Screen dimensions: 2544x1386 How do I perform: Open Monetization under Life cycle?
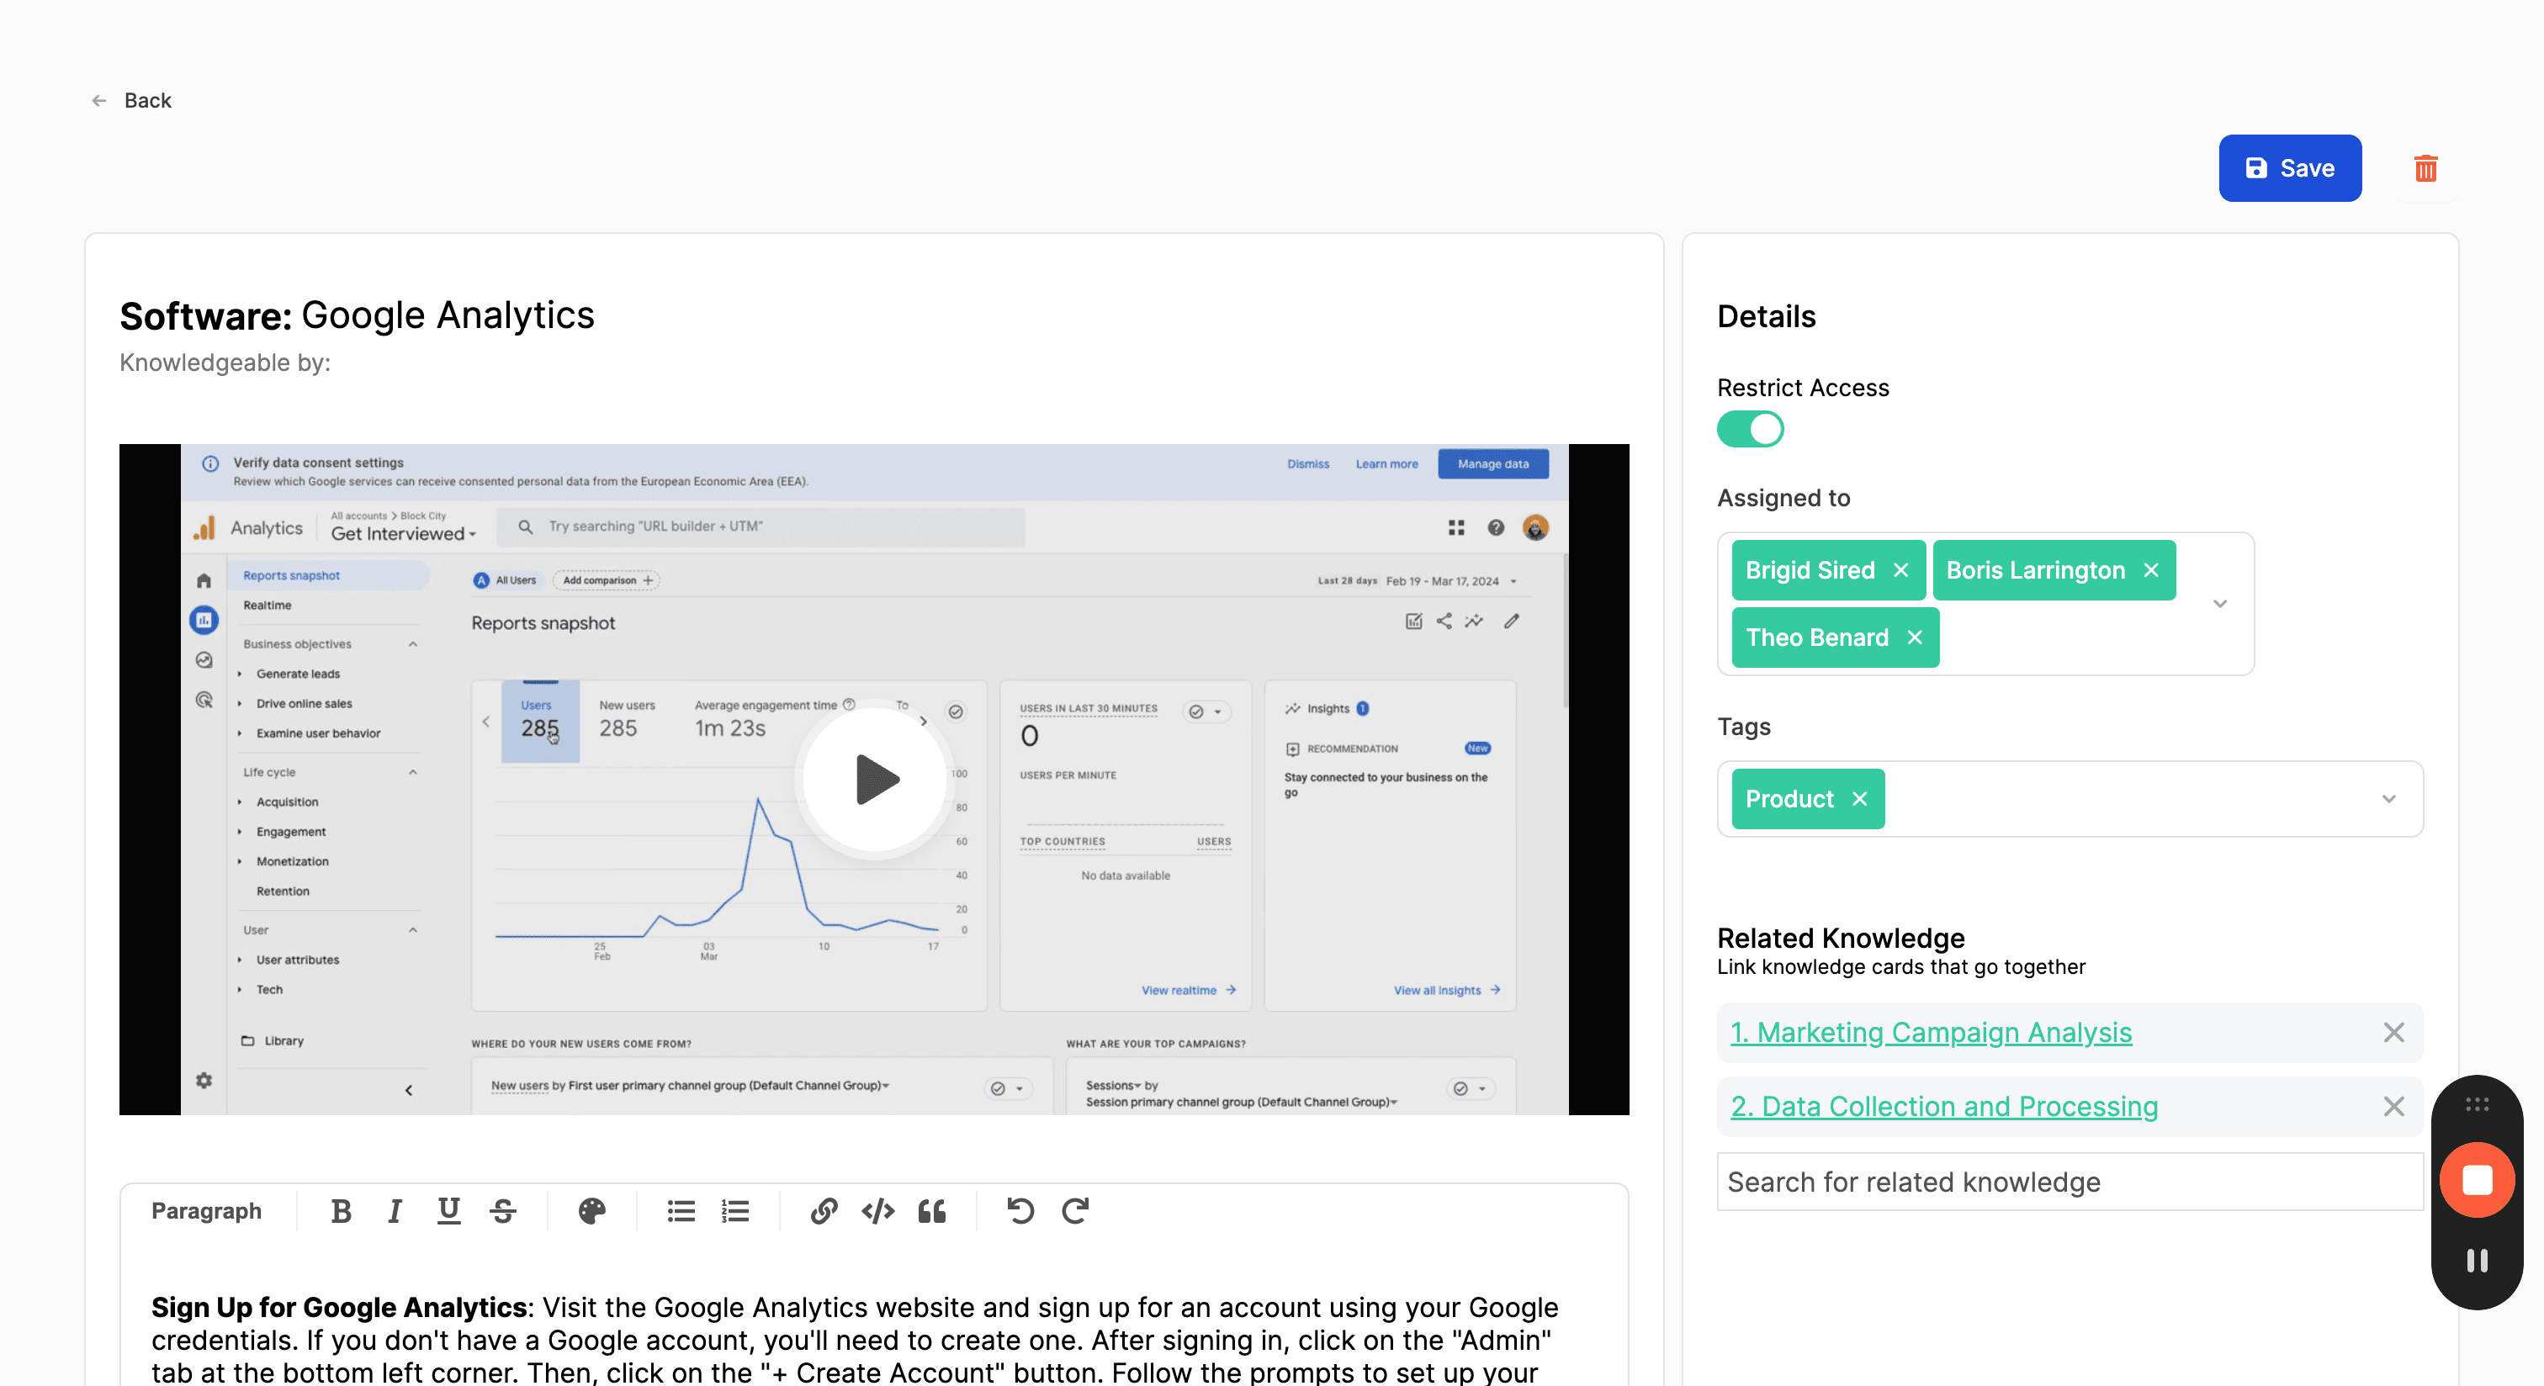pyautogui.click(x=292, y=862)
